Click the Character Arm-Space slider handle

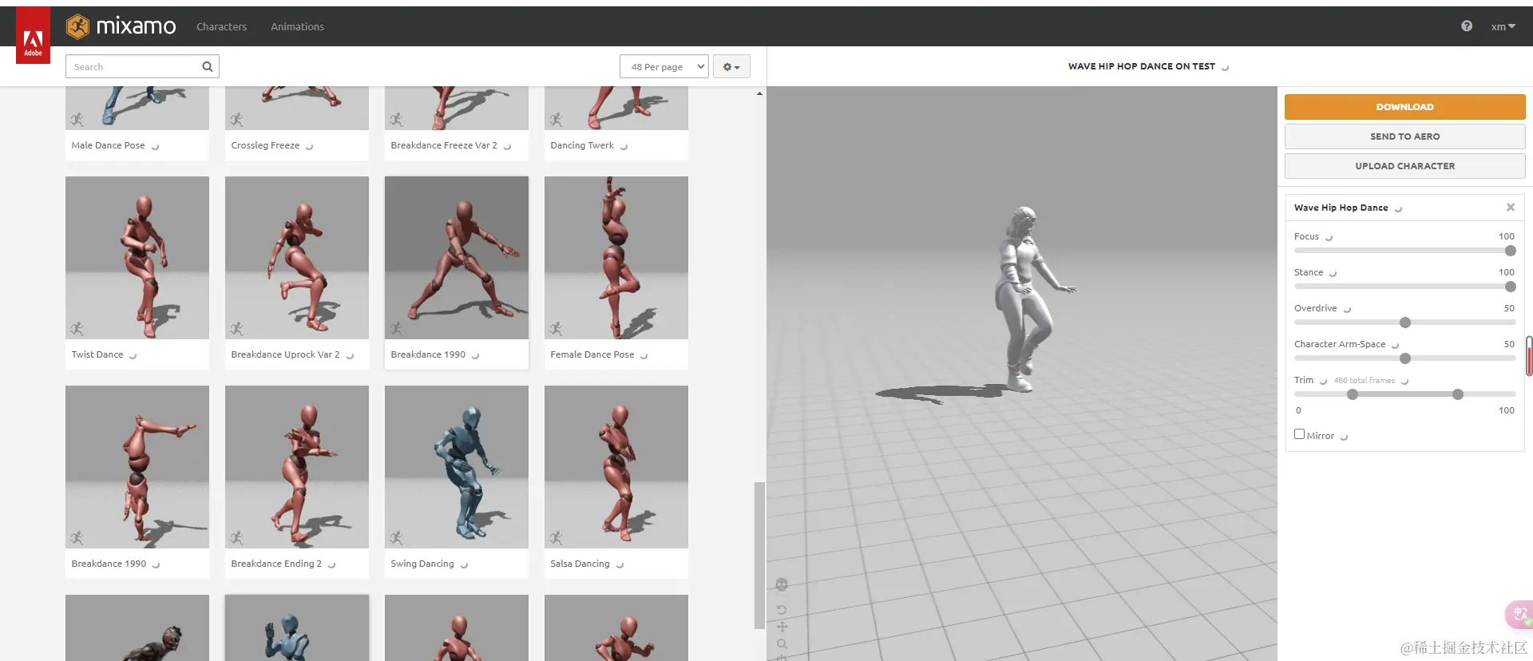pos(1405,358)
